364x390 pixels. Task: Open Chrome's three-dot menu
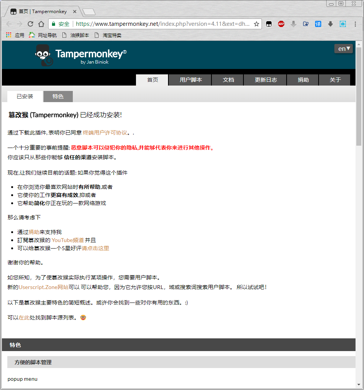[355, 24]
